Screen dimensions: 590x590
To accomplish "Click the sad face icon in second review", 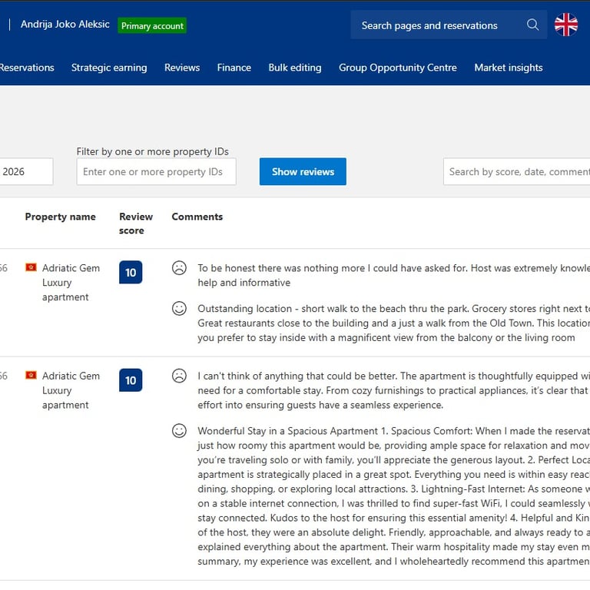I will point(179,376).
